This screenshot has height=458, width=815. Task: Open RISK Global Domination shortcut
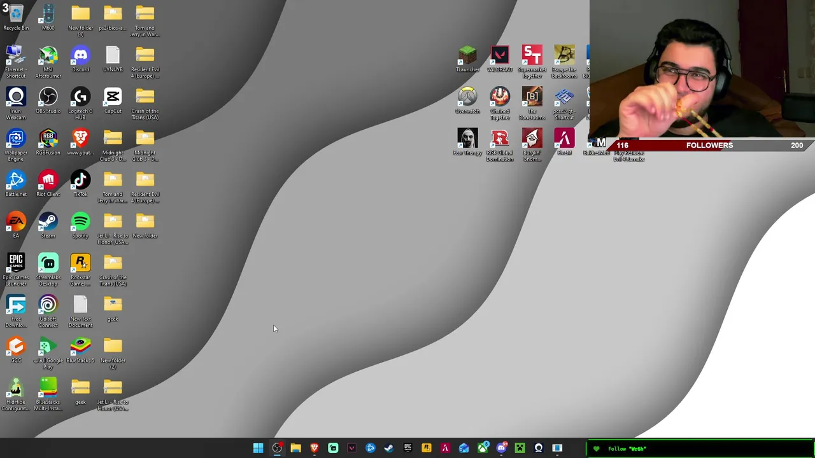pos(500,145)
